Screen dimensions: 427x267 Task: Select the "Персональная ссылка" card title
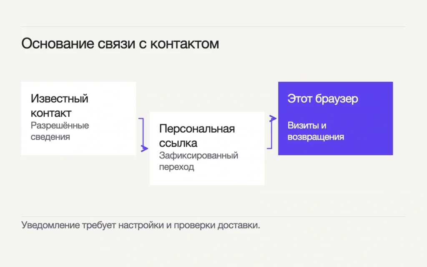197,136
